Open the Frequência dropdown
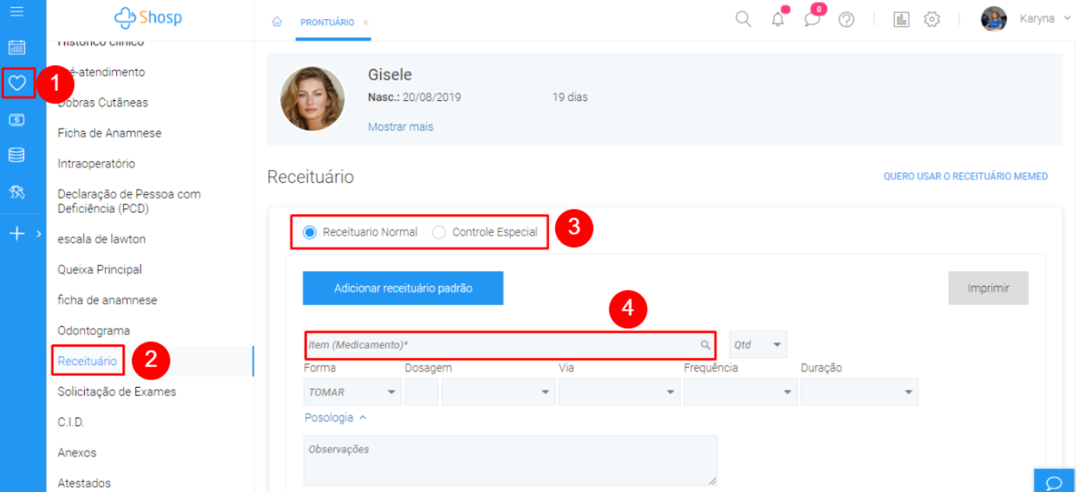Screen dimensions: 1076x492 [740, 392]
